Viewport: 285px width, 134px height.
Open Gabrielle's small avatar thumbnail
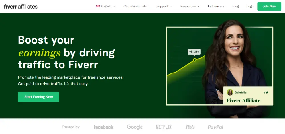(230, 92)
